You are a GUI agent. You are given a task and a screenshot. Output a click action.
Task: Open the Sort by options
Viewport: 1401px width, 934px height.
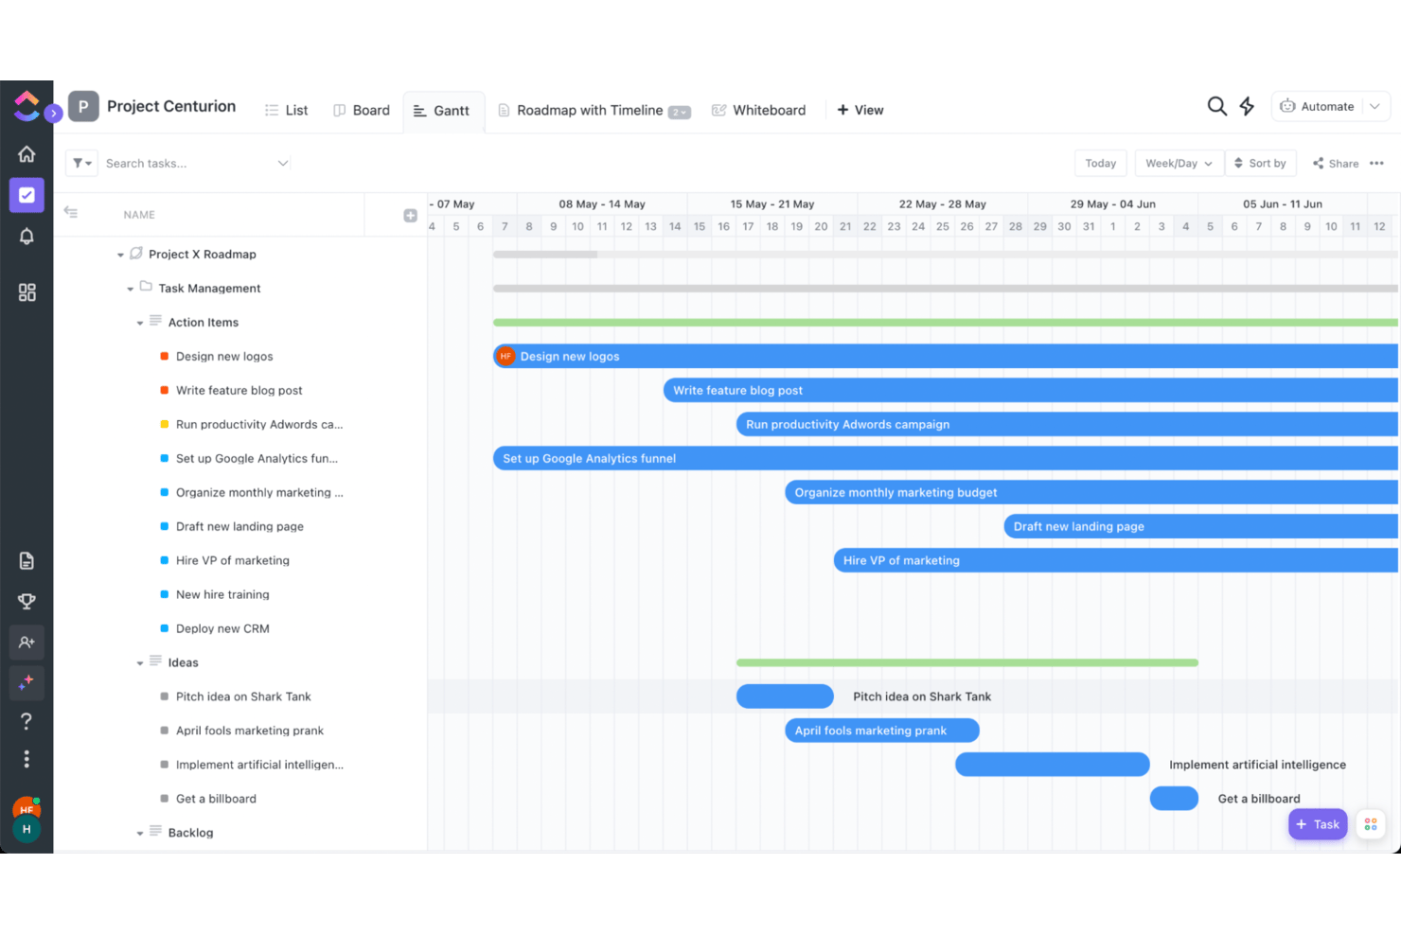click(x=1260, y=164)
